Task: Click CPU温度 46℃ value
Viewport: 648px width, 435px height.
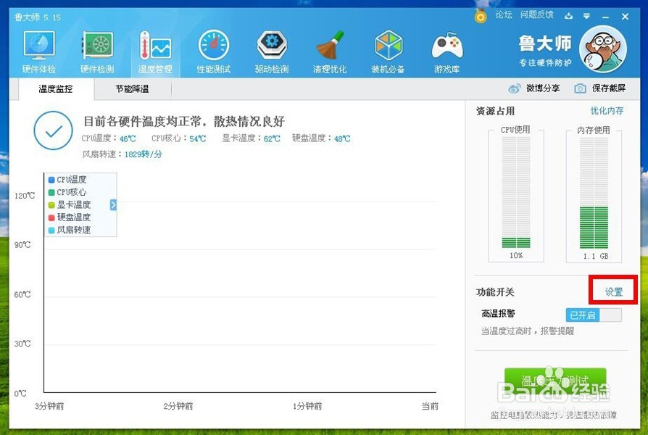Action: pyautogui.click(x=128, y=139)
